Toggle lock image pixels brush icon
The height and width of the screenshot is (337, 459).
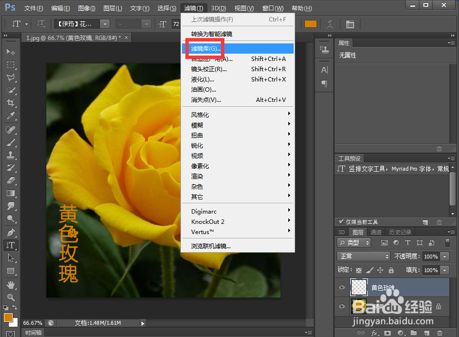(x=369, y=270)
